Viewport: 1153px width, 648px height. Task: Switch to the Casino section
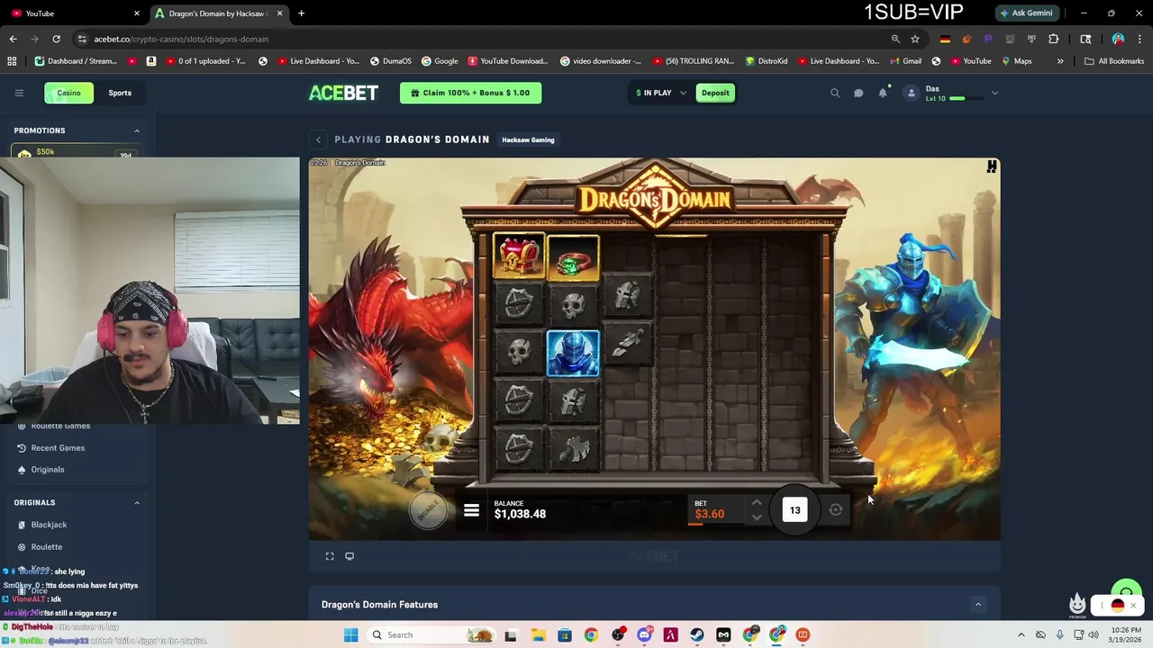click(68, 93)
